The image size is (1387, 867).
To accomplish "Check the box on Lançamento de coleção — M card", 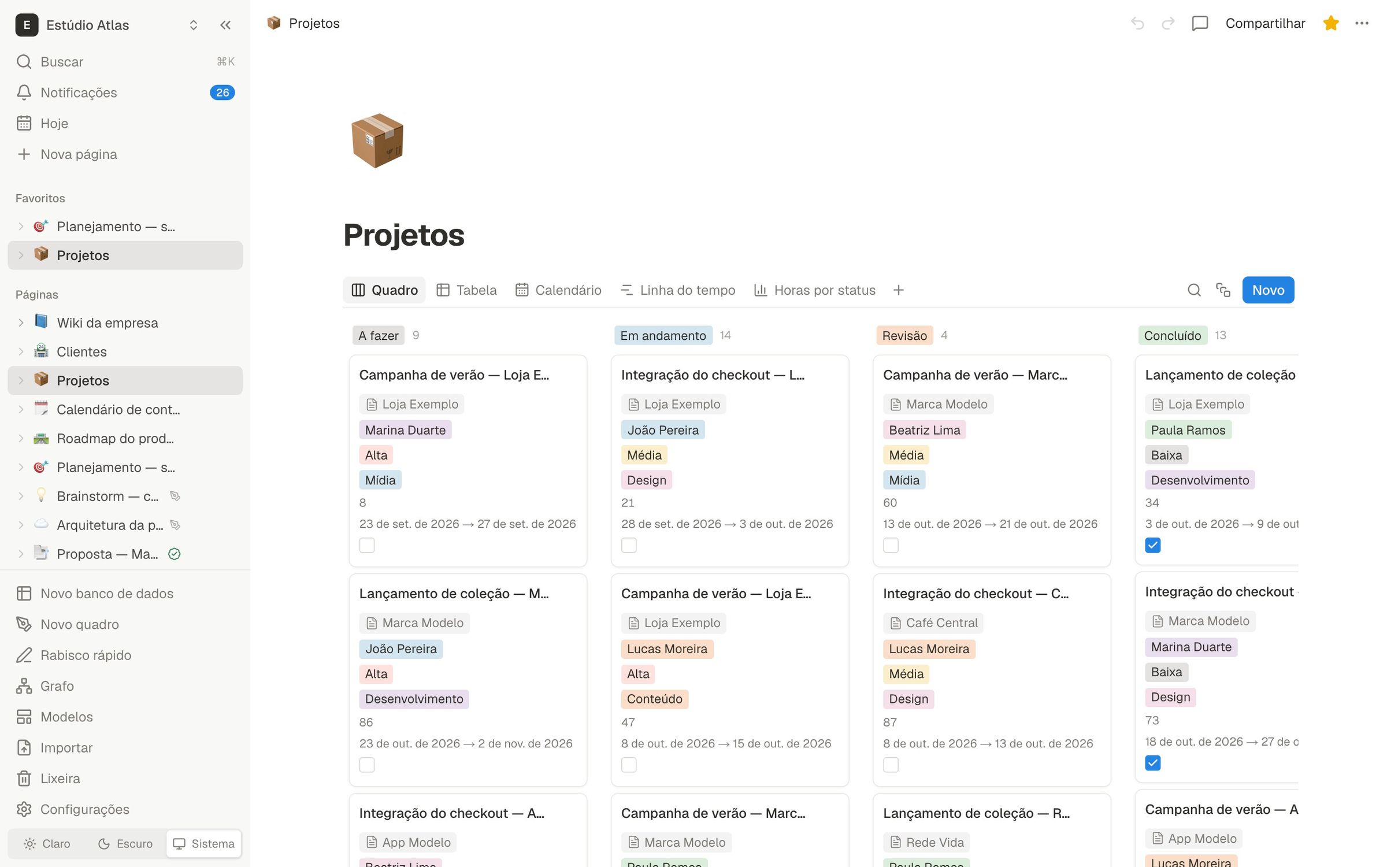I will [x=366, y=765].
